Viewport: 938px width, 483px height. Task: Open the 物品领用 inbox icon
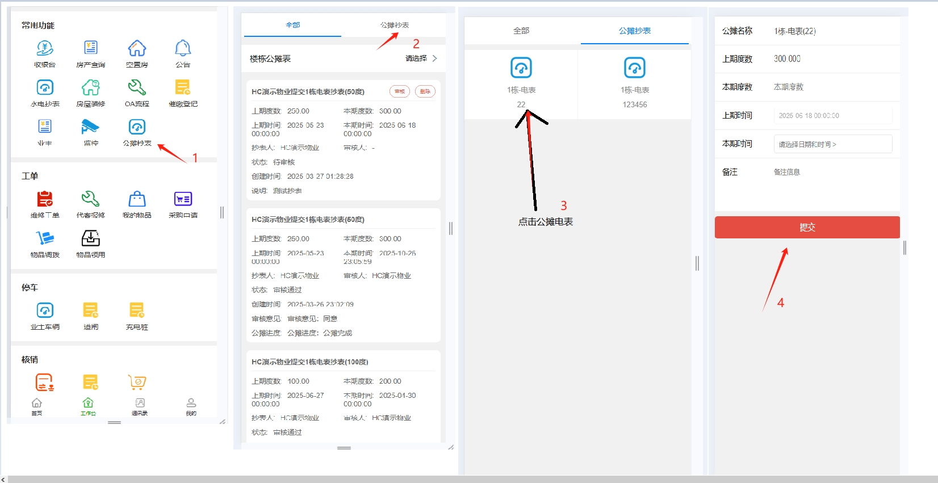[91, 239]
